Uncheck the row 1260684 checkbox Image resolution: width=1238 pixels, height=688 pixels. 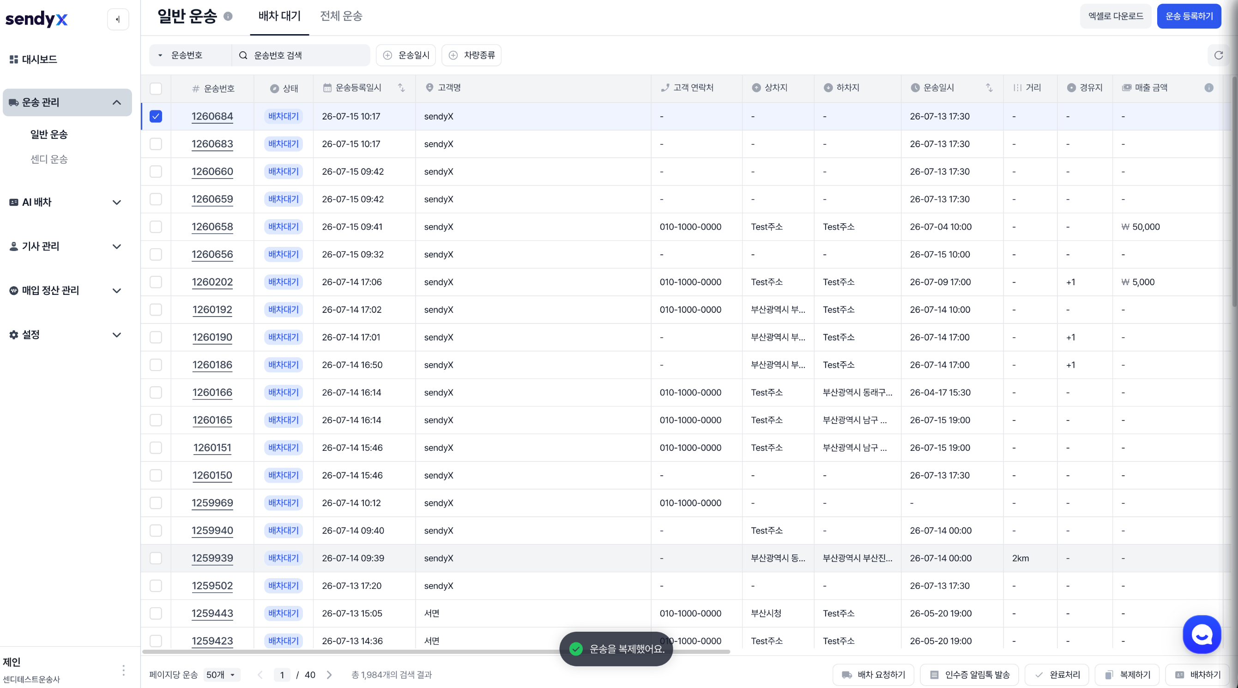[x=156, y=116]
